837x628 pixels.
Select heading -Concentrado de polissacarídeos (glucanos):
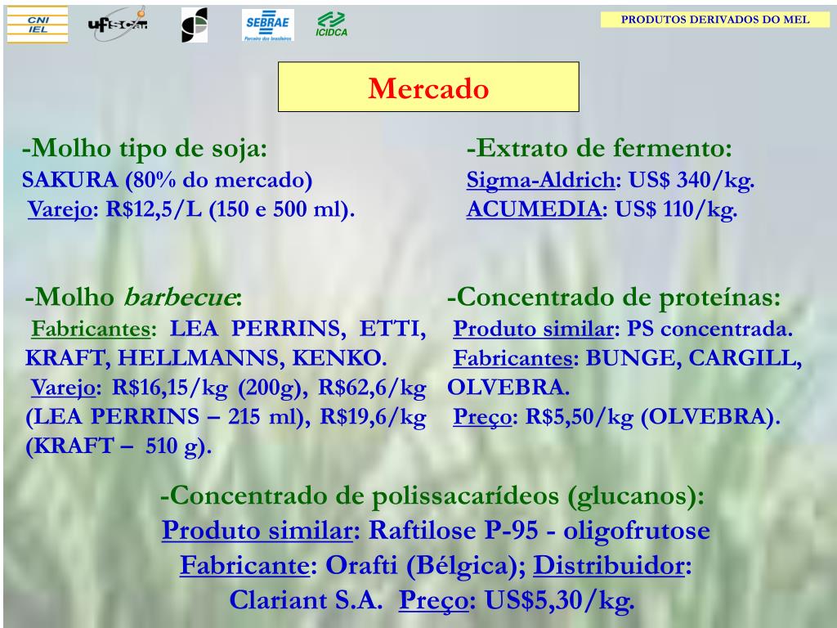coord(432,496)
